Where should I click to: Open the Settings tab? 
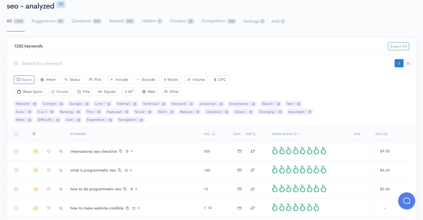pos(254,21)
